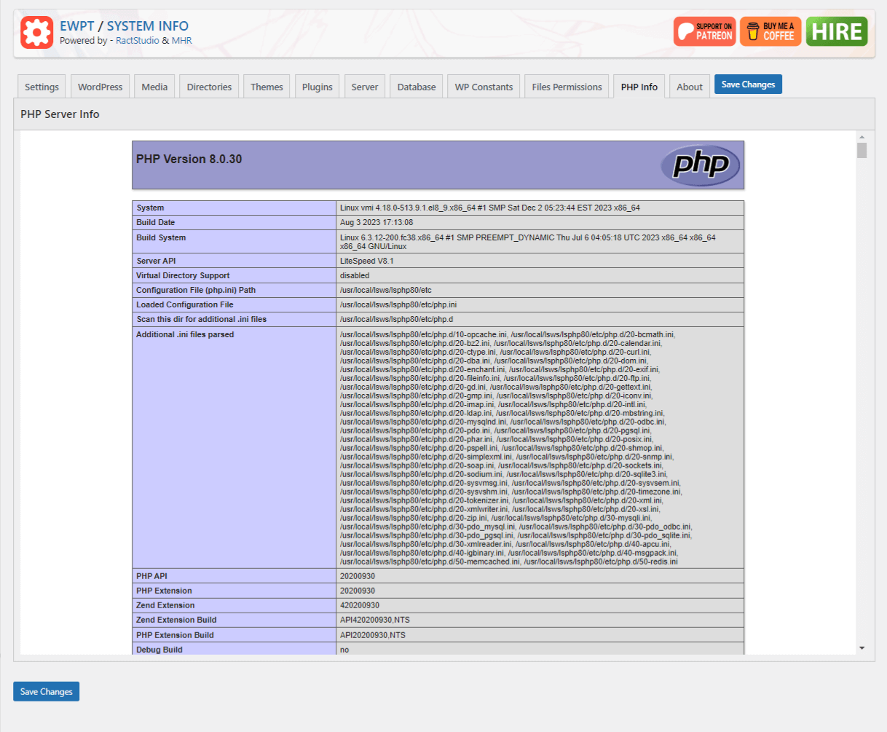Go to the Server tab
Screen dimensions: 887x732
tap(365, 87)
